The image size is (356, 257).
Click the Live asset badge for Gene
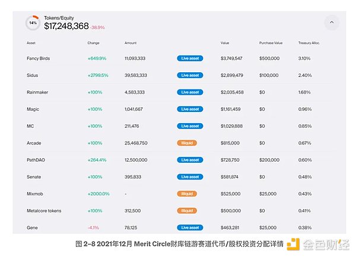coord(189,227)
